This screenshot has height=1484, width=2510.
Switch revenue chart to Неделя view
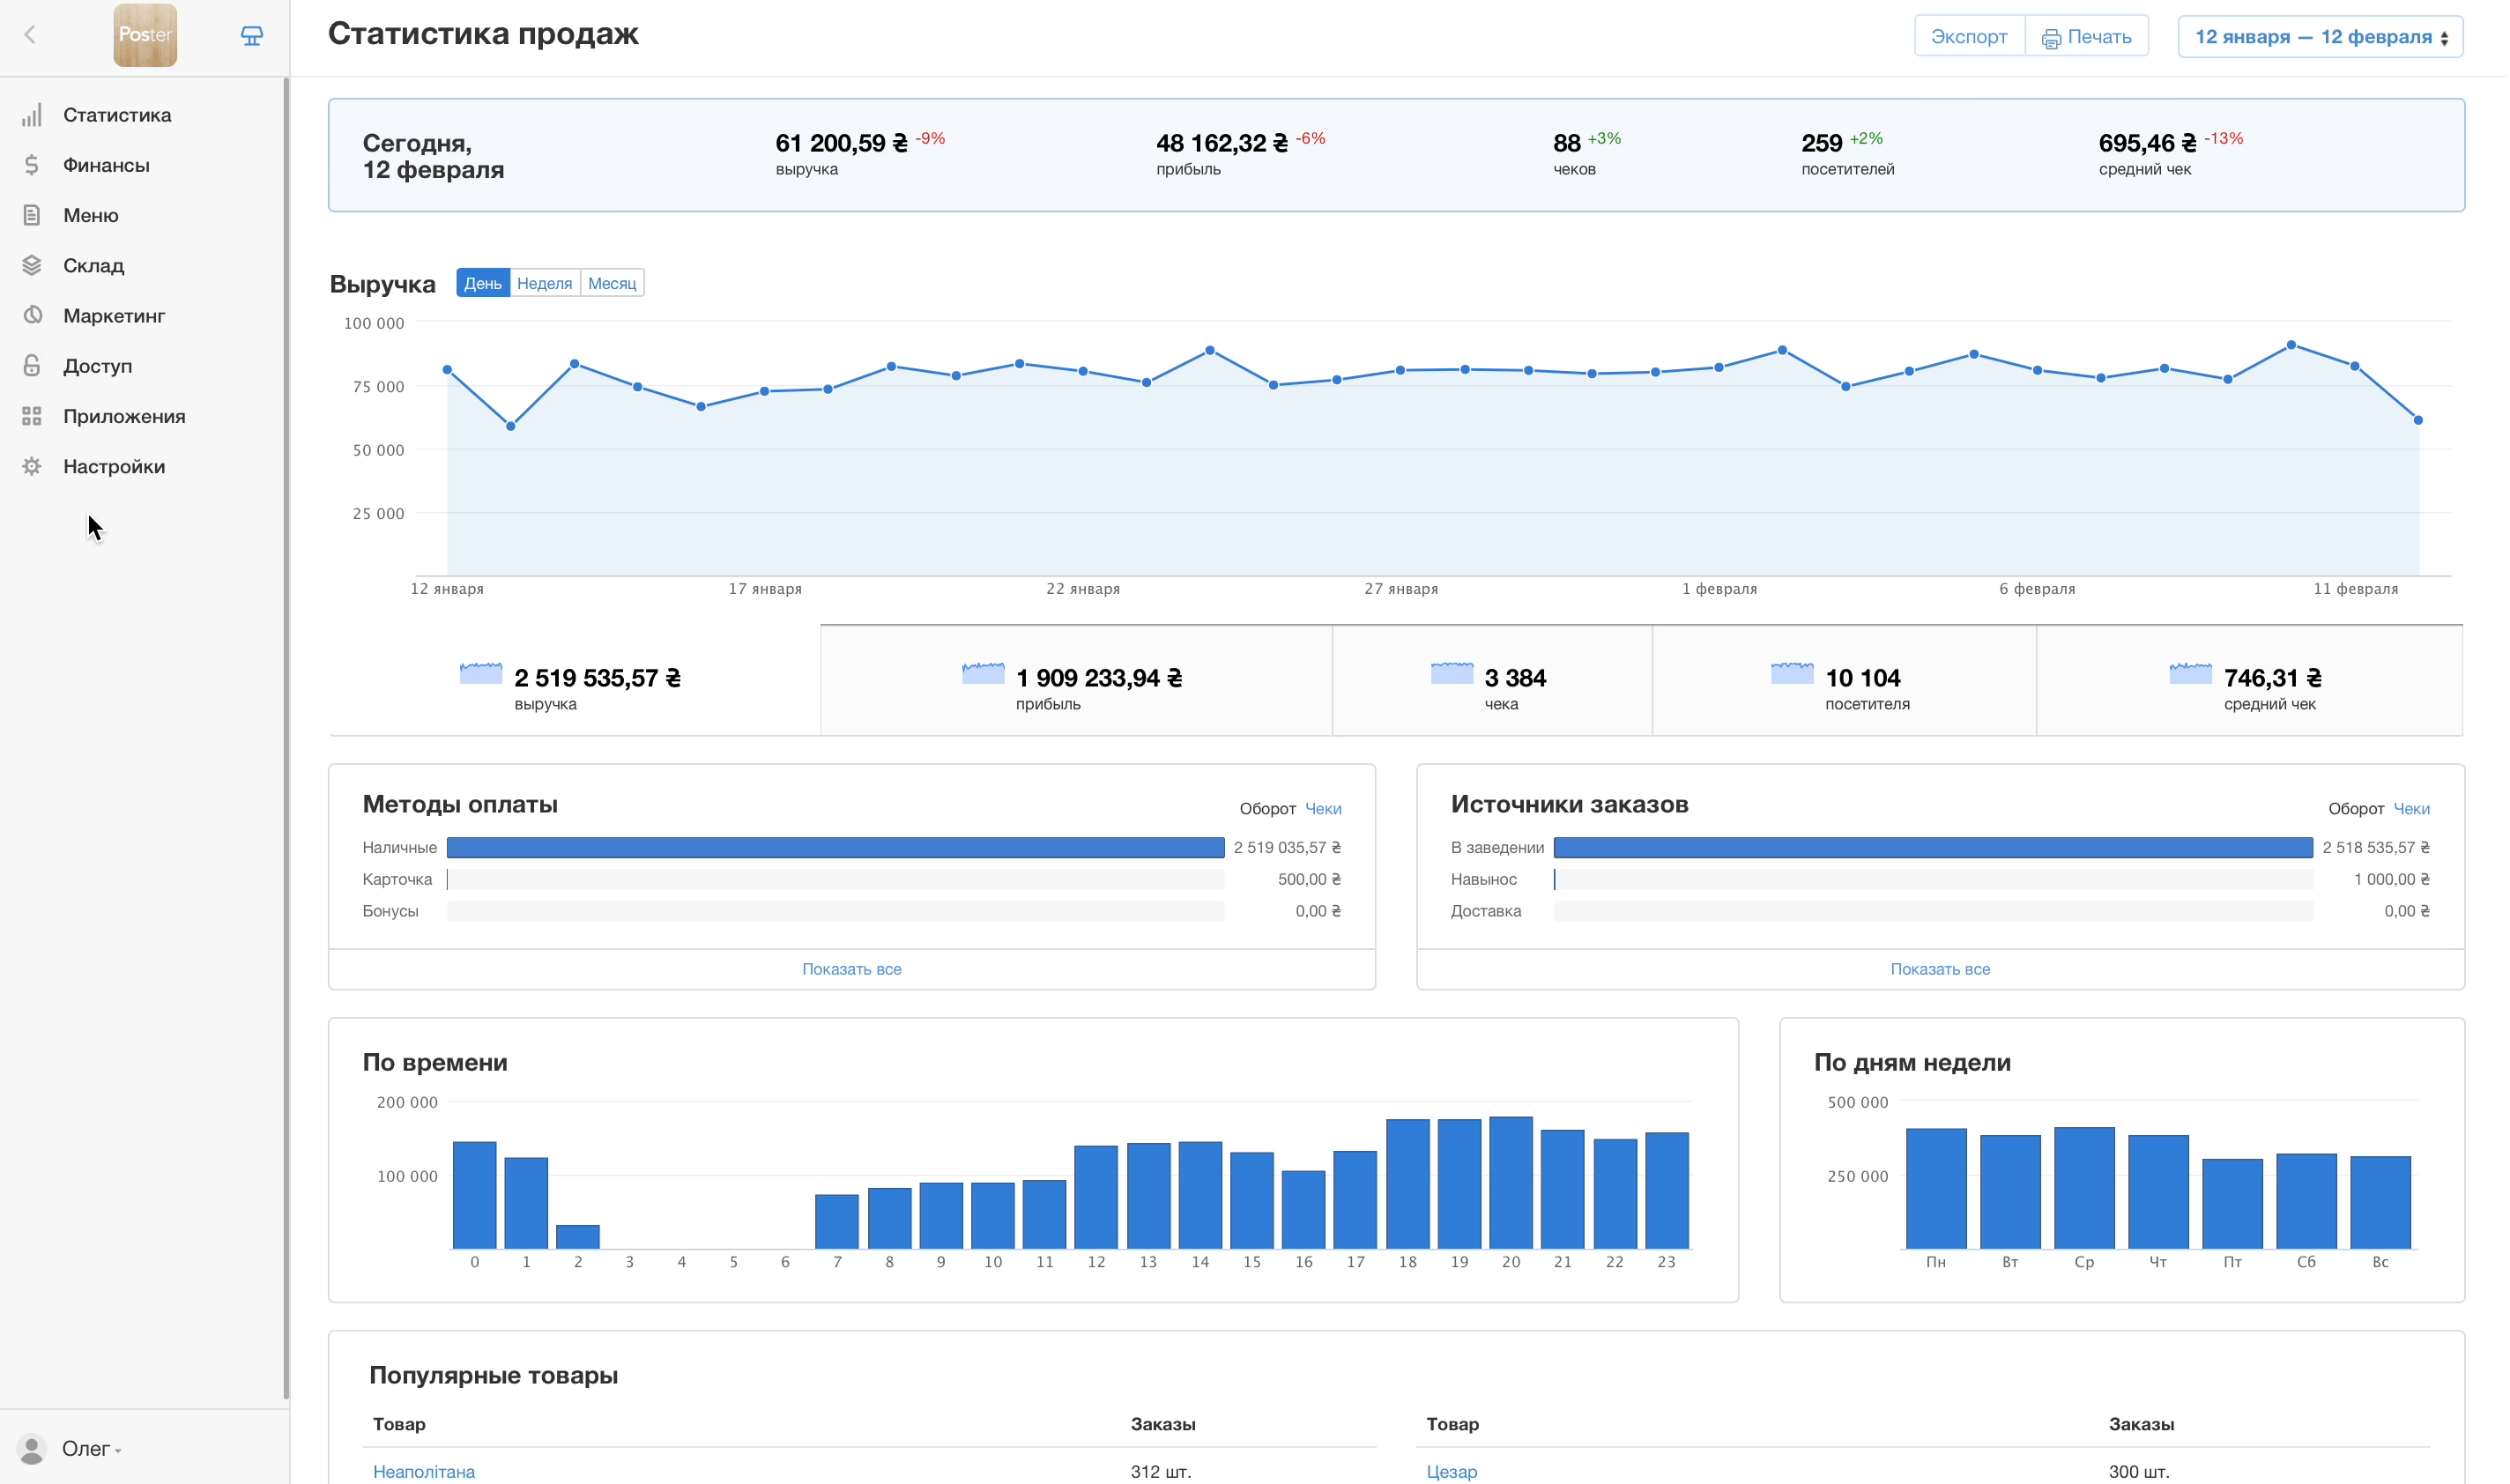(x=544, y=283)
